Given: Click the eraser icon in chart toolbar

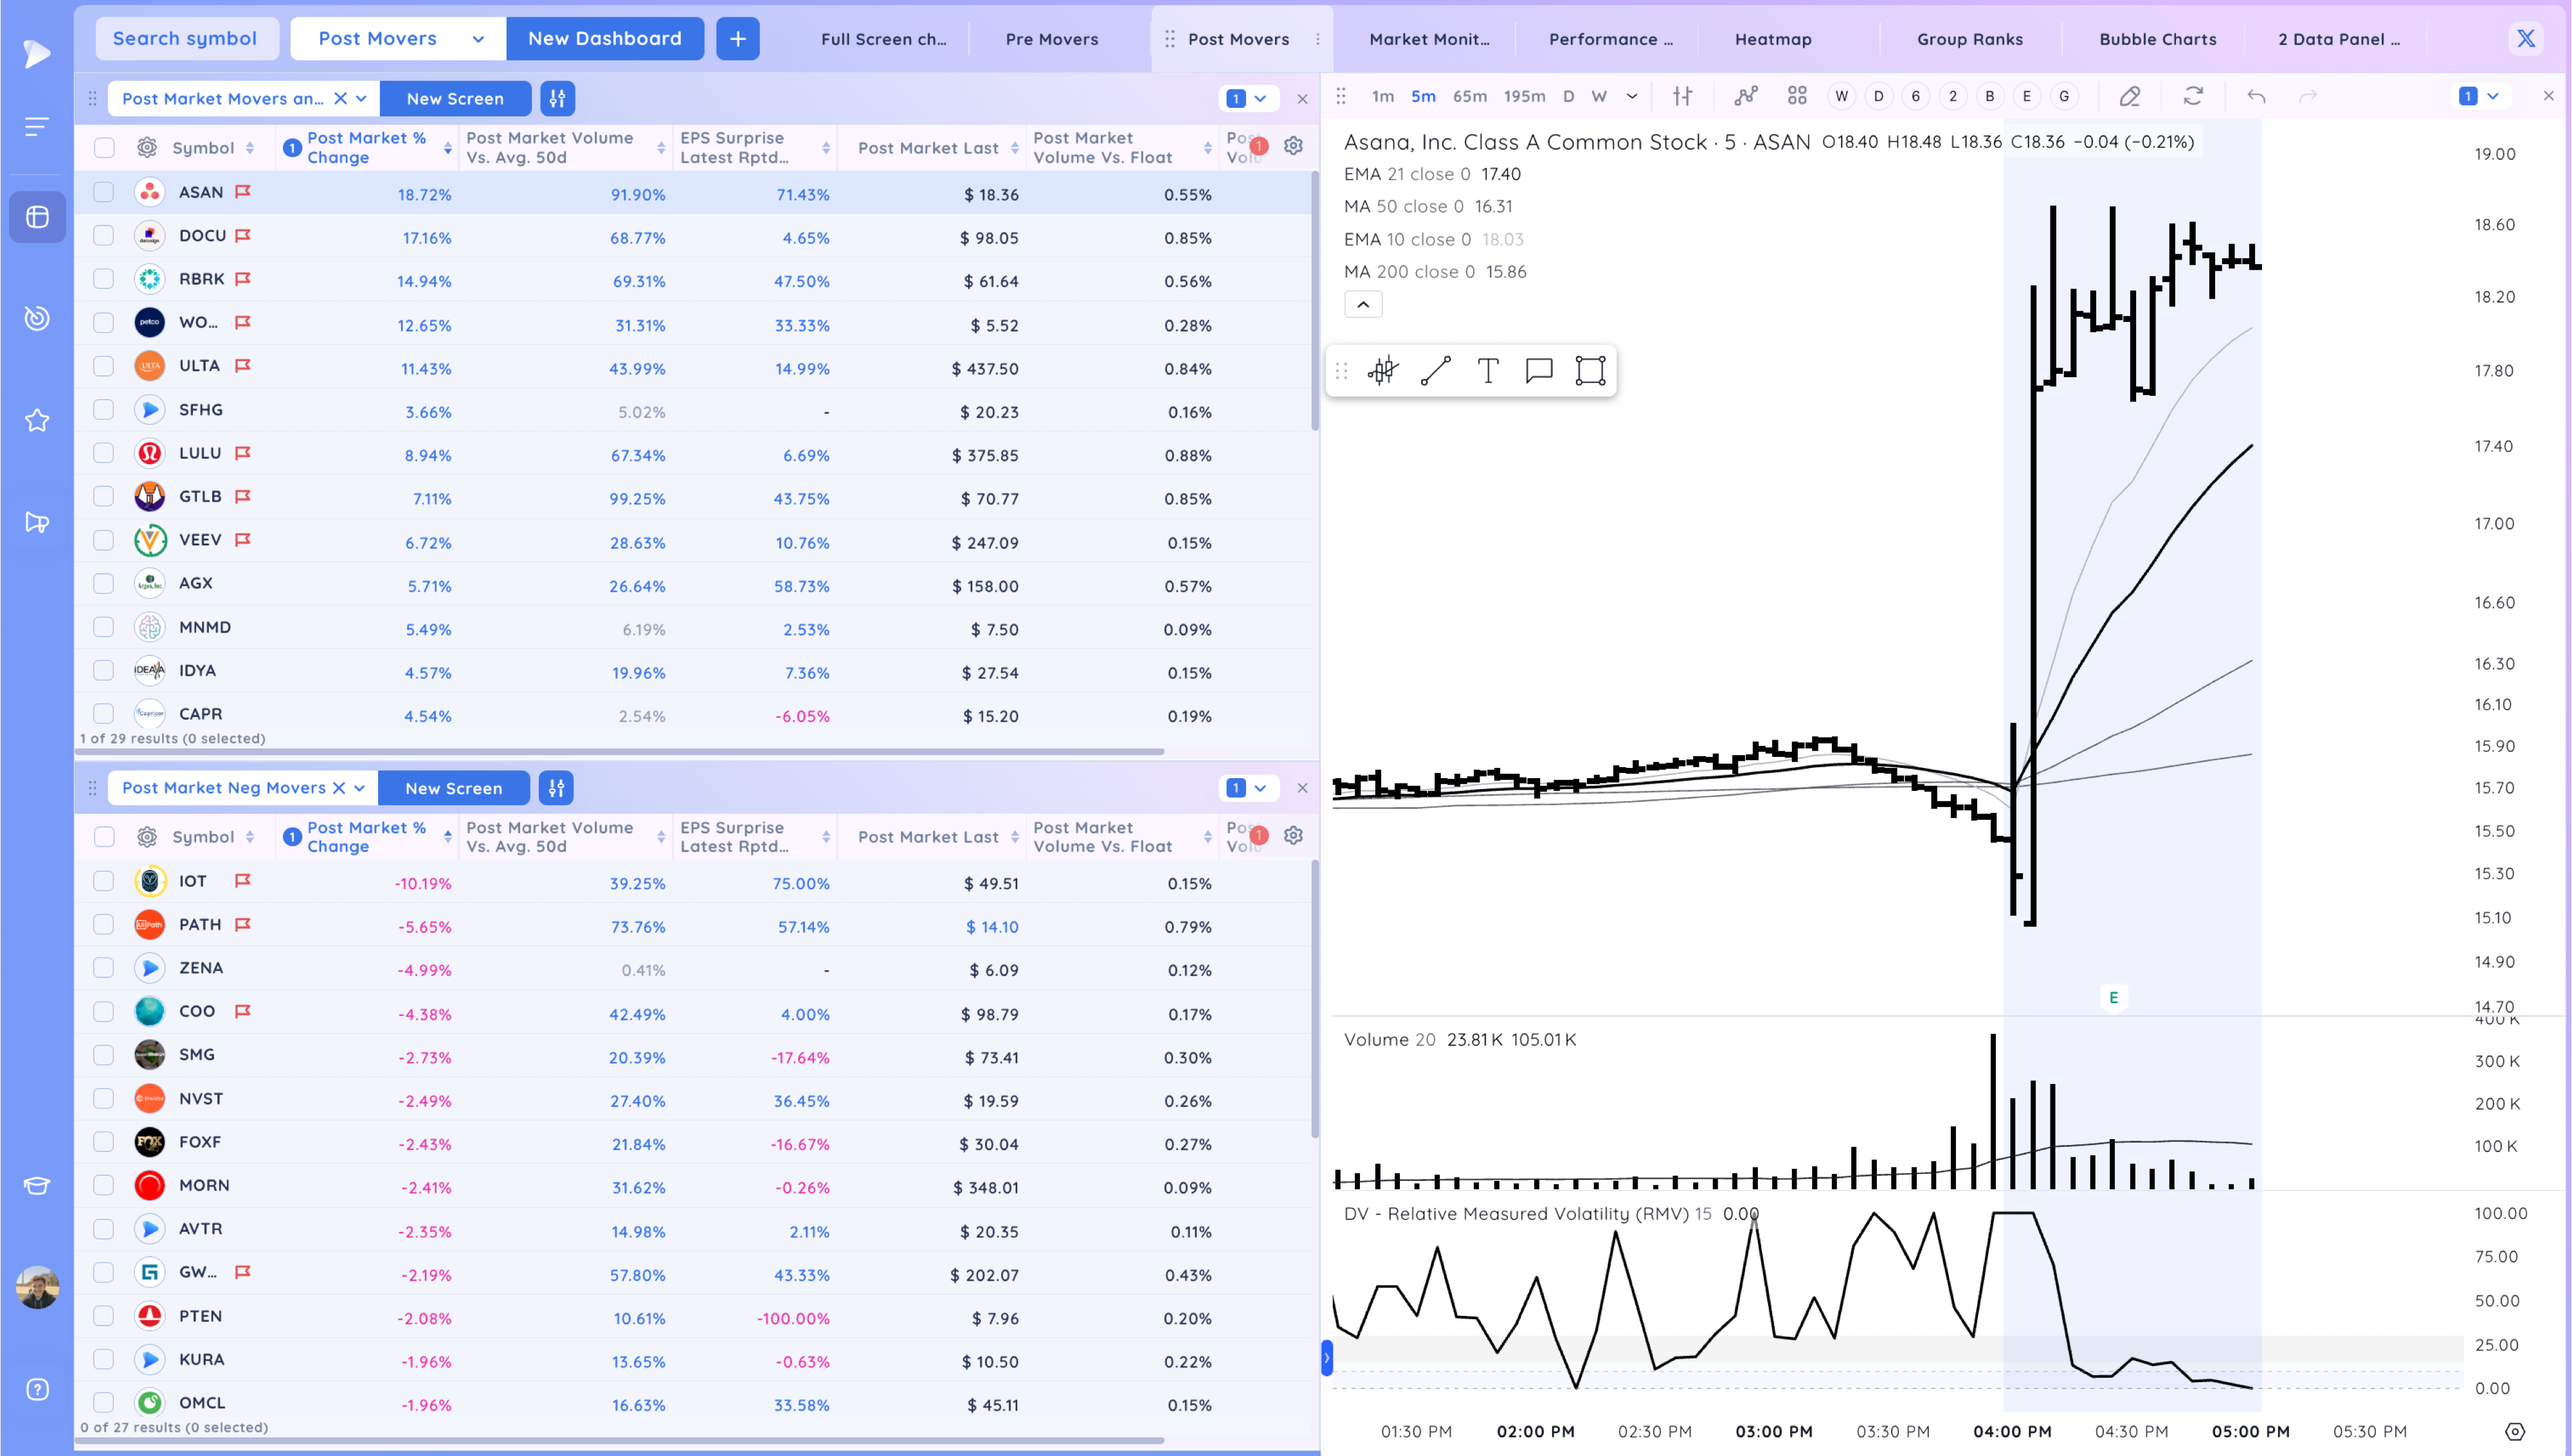Looking at the screenshot, I should [x=2129, y=96].
